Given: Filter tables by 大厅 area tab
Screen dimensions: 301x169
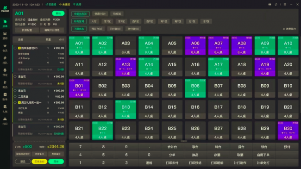Looking at the screenshot, I should [x=94, y=21].
